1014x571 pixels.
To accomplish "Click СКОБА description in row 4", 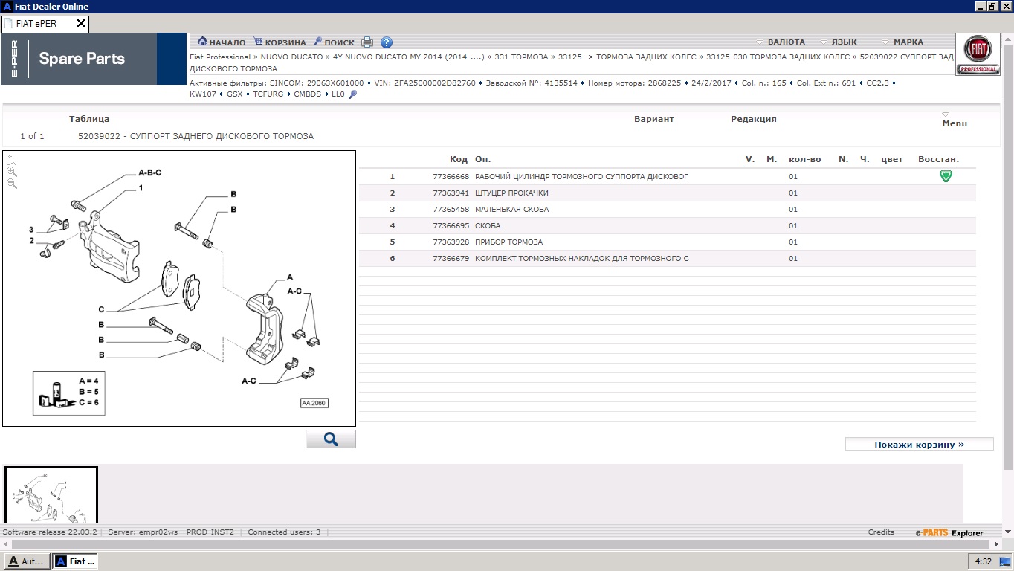I will (x=488, y=226).
